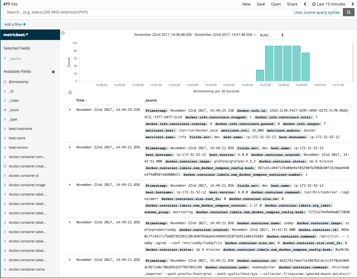Open Available Fields settings gear
Screen dimensions: 357x278
[53, 72]
